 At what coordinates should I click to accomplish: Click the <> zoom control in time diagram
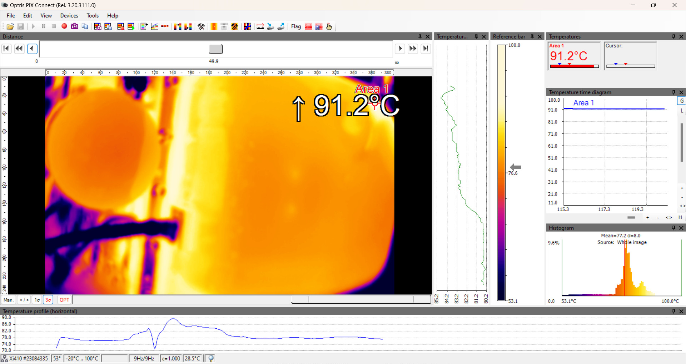(x=668, y=217)
